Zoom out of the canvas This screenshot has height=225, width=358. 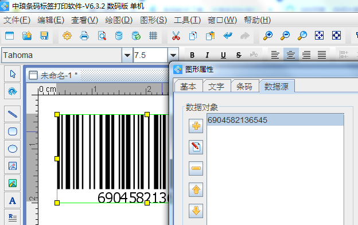[285, 36]
